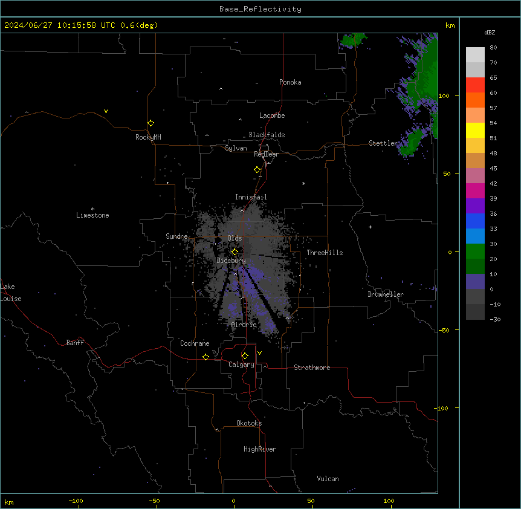Select the Drumheller city label
This screenshot has height=509, width=521.
(386, 294)
